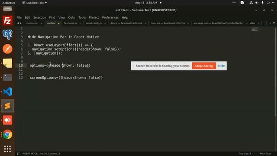The width and height of the screenshot is (277, 156).
Task: Open Tab Size selector in status bar
Action: 245,153
